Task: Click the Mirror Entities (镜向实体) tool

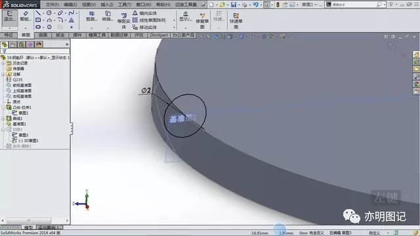Action: [x=144, y=13]
